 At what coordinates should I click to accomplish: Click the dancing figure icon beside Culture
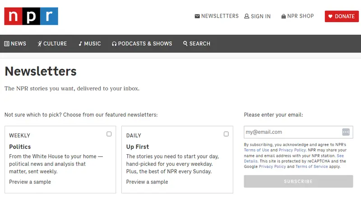coord(40,44)
